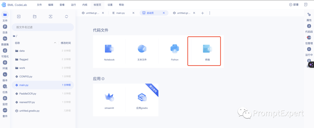
Task: Open the 内核 menu
Action: pos(85,5)
